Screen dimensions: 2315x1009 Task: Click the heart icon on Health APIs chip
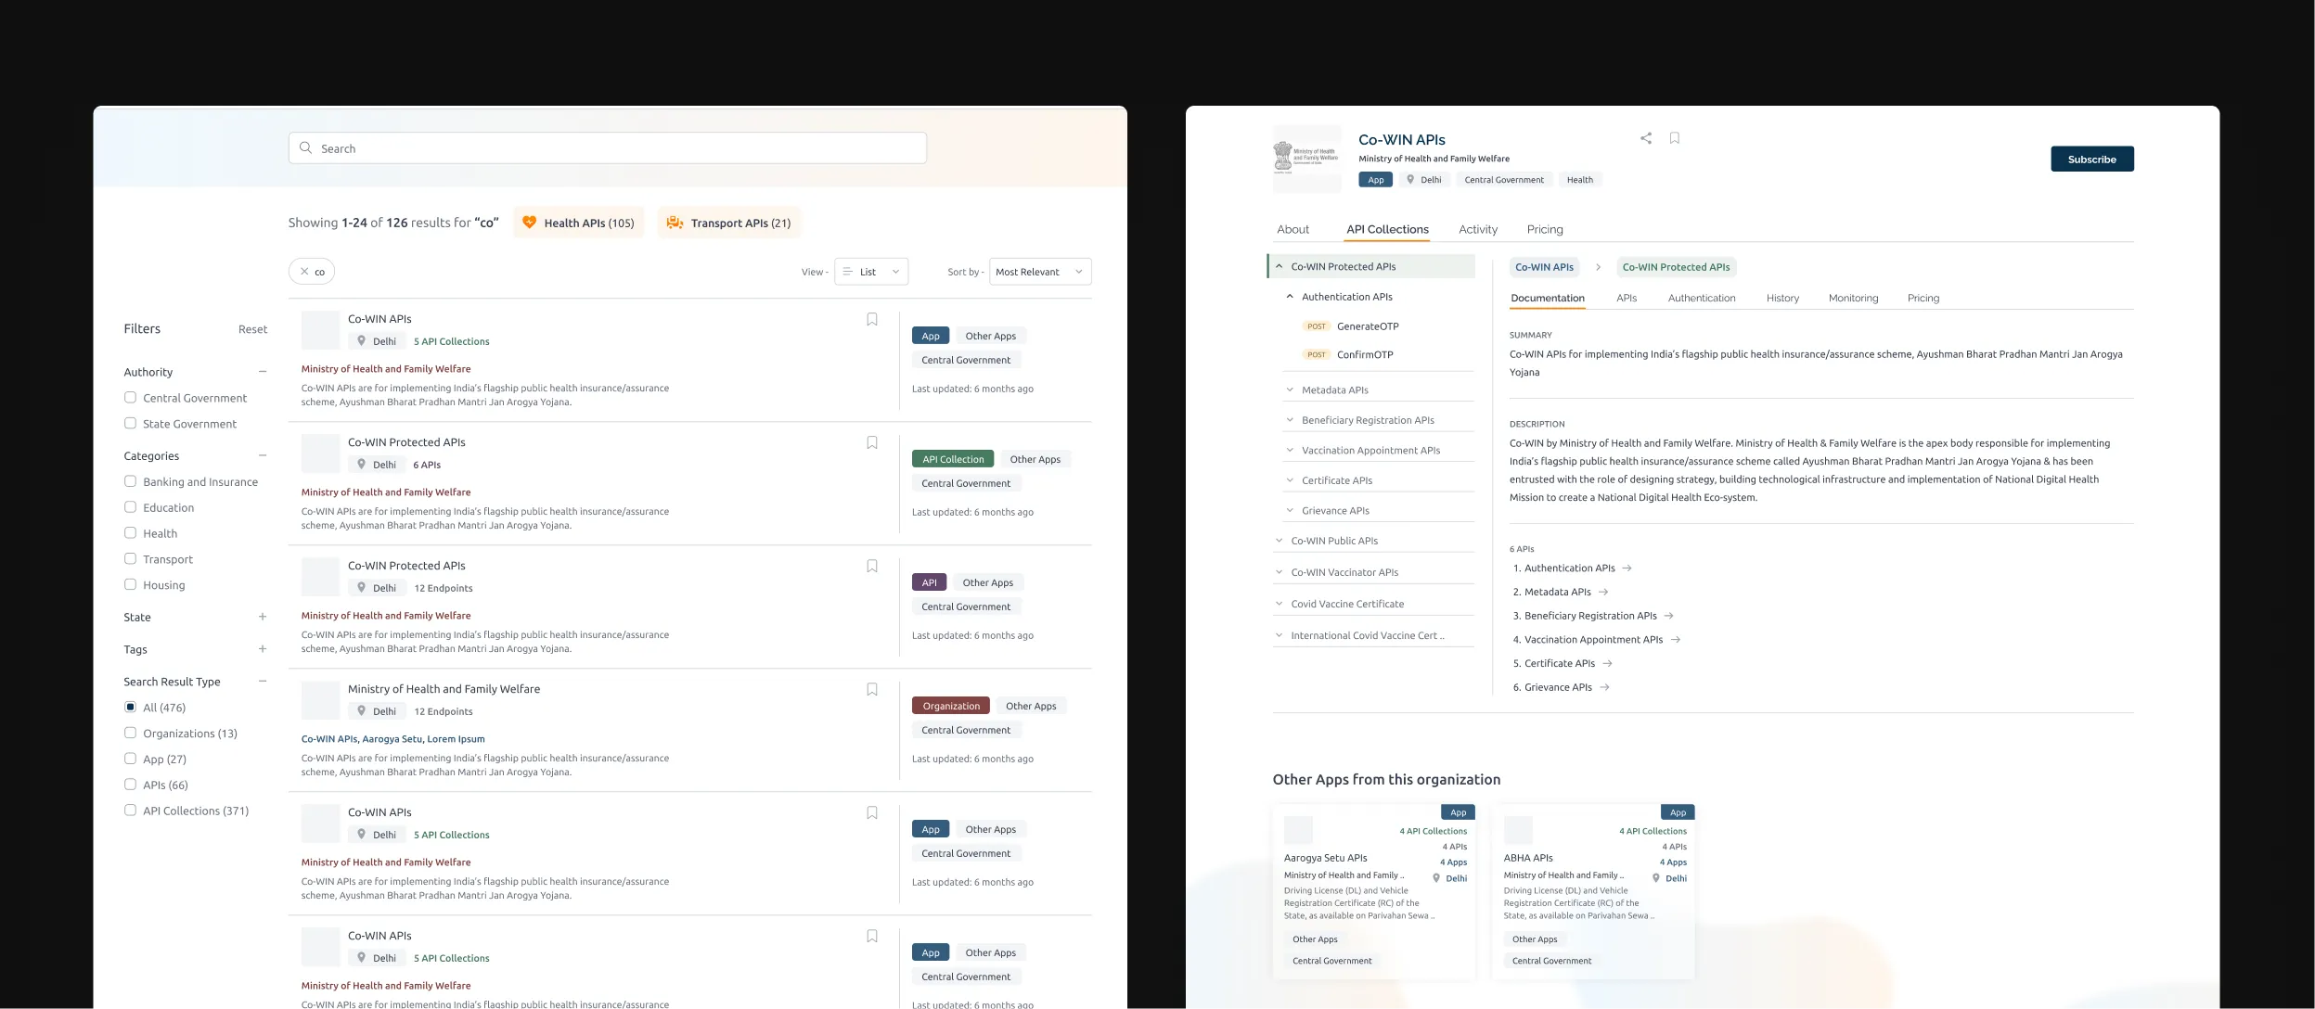coord(529,223)
